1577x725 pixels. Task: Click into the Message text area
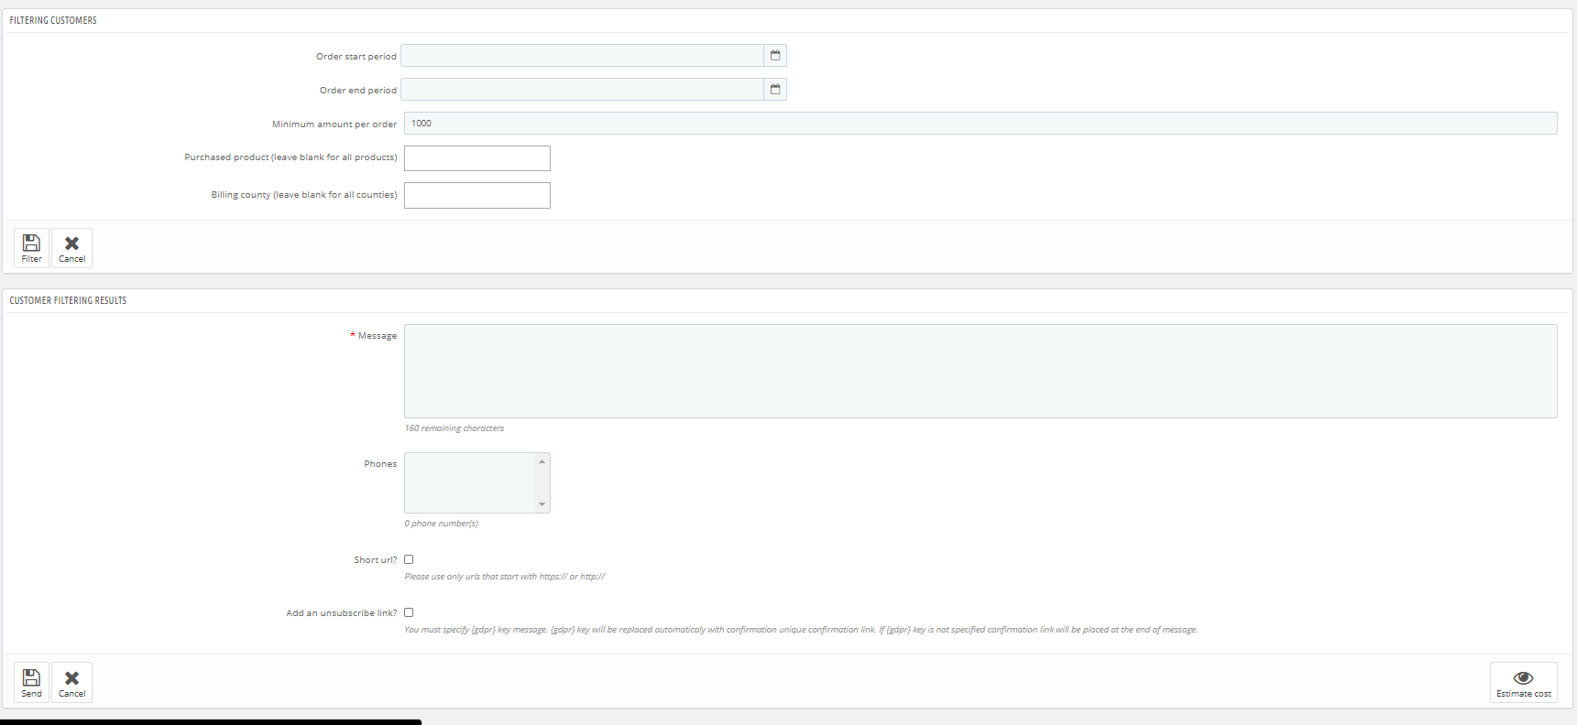click(x=980, y=372)
